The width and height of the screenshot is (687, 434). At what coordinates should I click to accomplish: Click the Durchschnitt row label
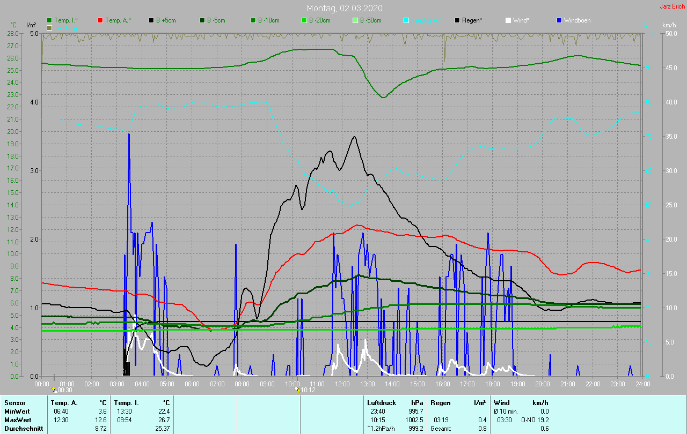tap(23, 429)
